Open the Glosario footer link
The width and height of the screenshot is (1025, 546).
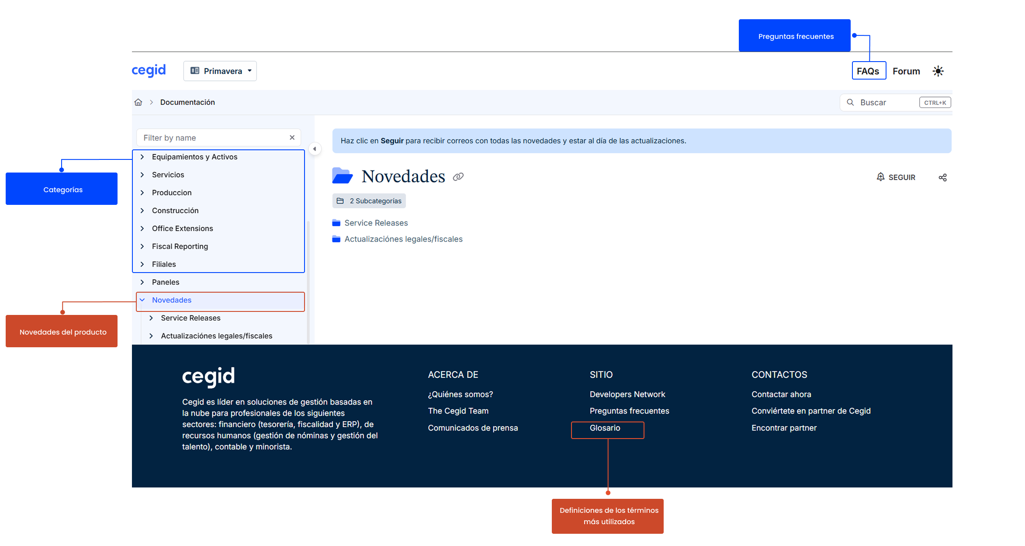pyautogui.click(x=605, y=428)
